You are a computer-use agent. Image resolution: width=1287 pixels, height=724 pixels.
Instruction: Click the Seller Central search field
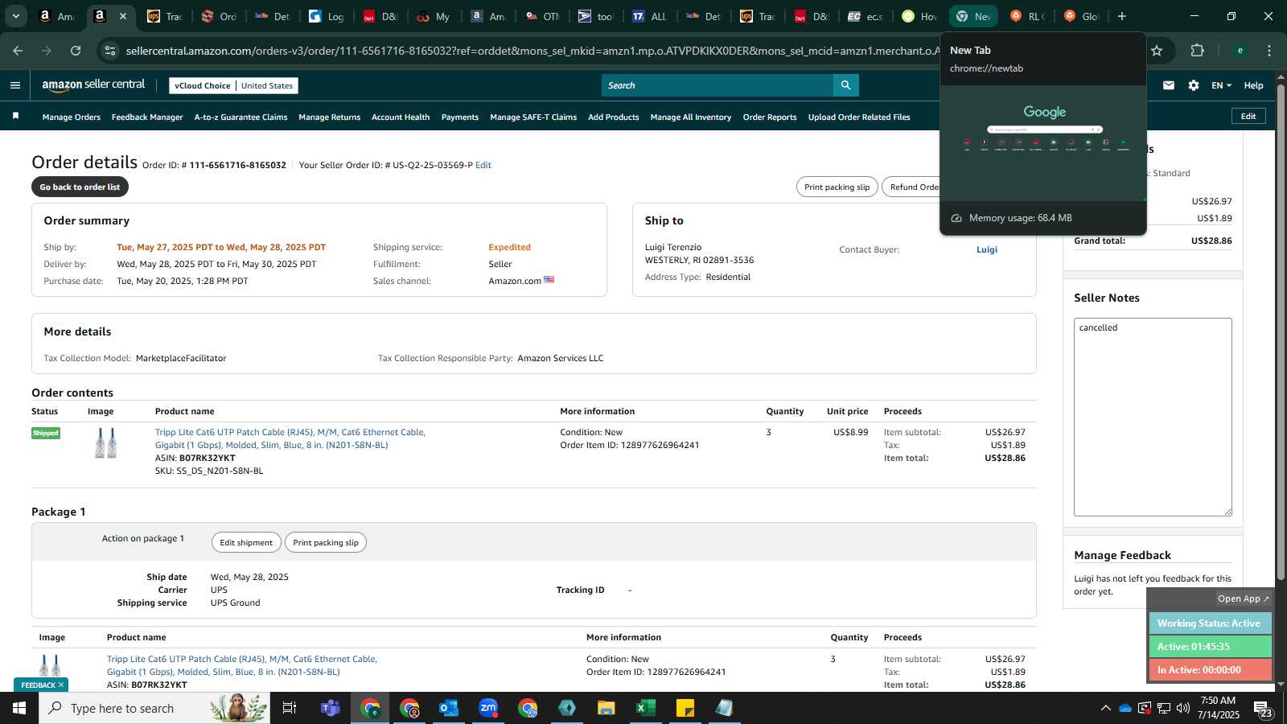tap(718, 85)
